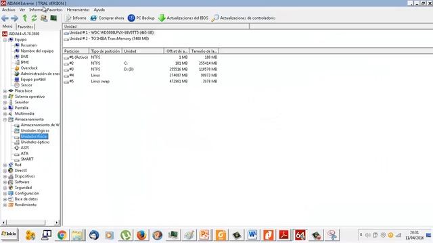Open Word from the taskbar
The height and width of the screenshot is (243, 433).
tap(252, 235)
